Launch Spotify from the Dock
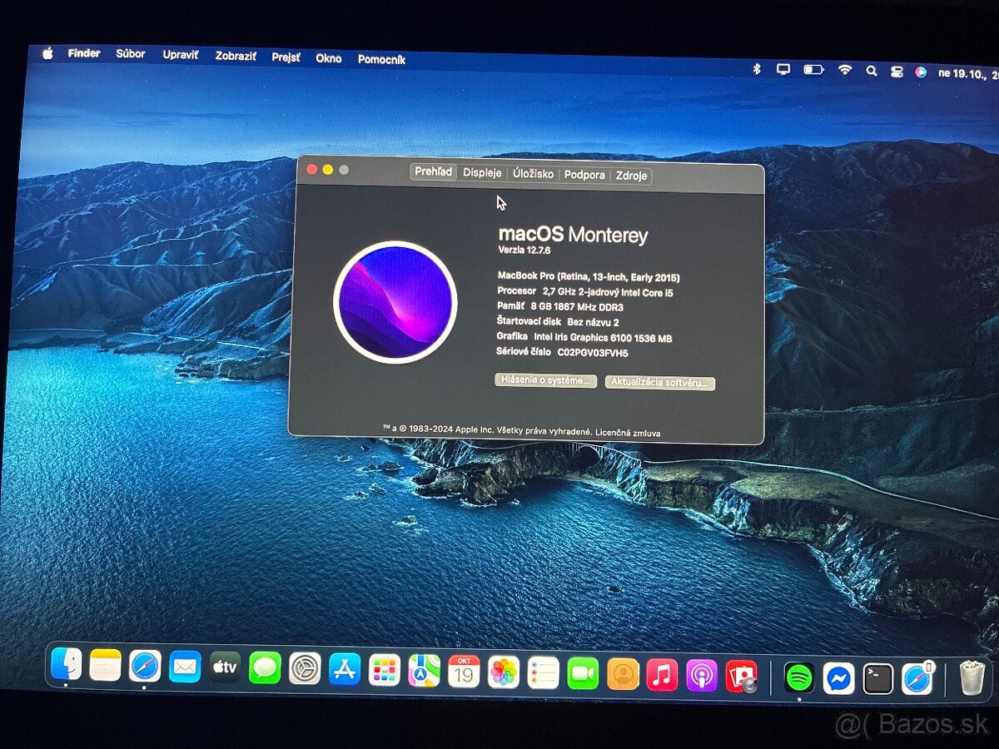This screenshot has width=999, height=749. [x=799, y=677]
